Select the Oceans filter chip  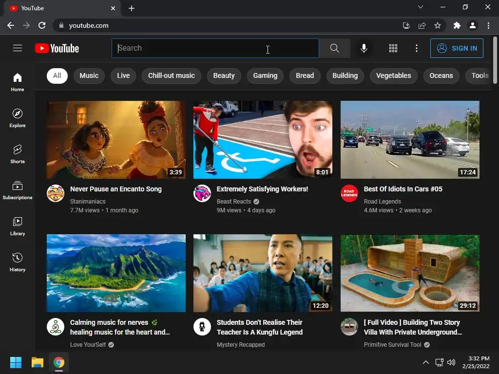pyautogui.click(x=441, y=75)
